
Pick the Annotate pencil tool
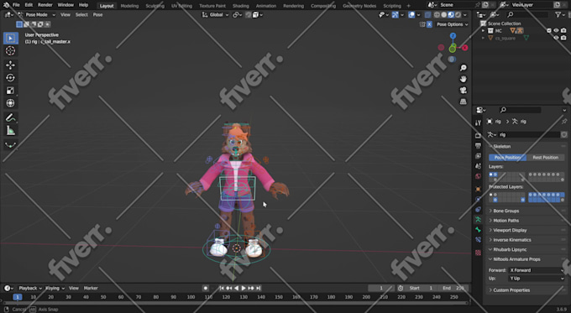coord(11,117)
